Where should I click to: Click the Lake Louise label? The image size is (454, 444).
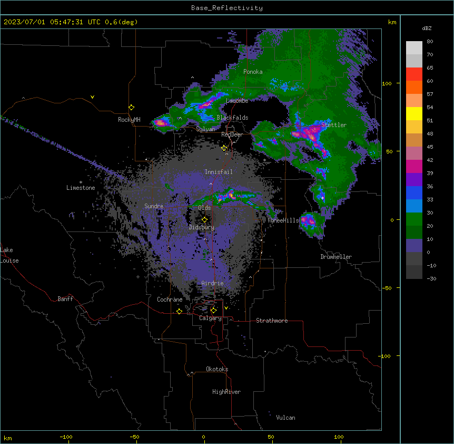(9, 255)
